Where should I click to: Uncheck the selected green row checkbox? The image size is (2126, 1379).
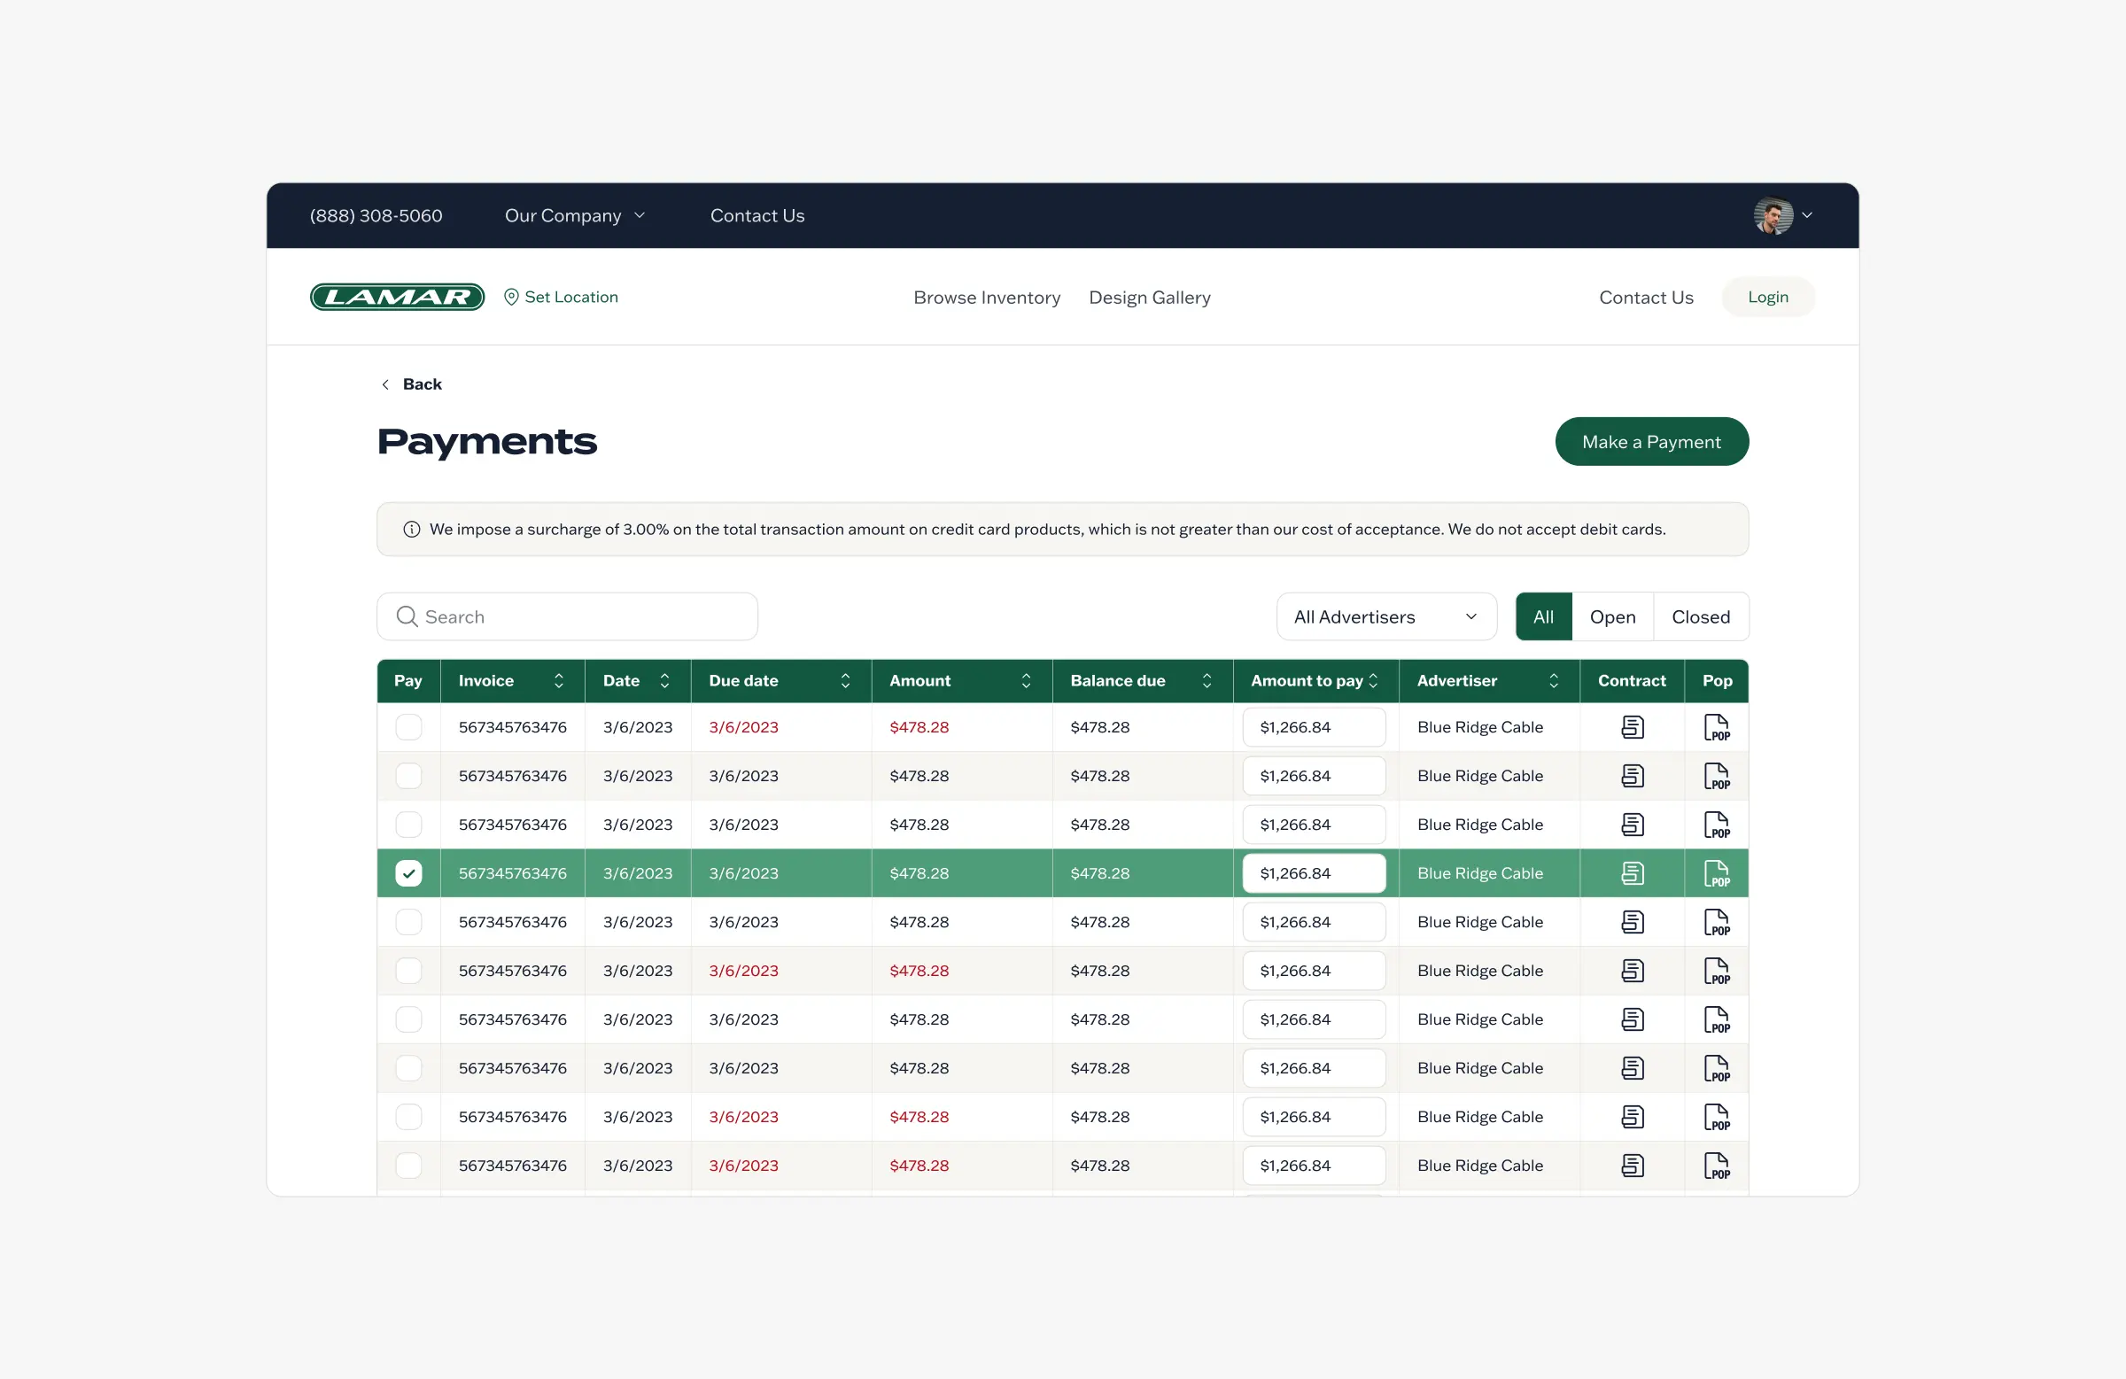pyautogui.click(x=408, y=873)
